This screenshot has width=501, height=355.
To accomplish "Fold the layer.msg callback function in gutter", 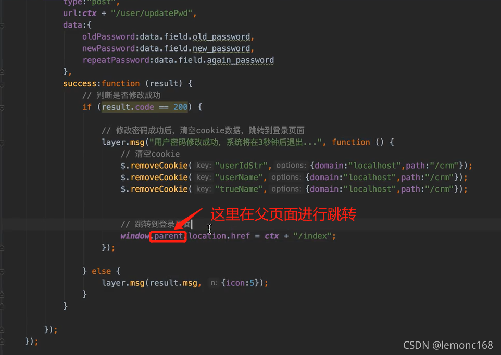I will point(2,143).
